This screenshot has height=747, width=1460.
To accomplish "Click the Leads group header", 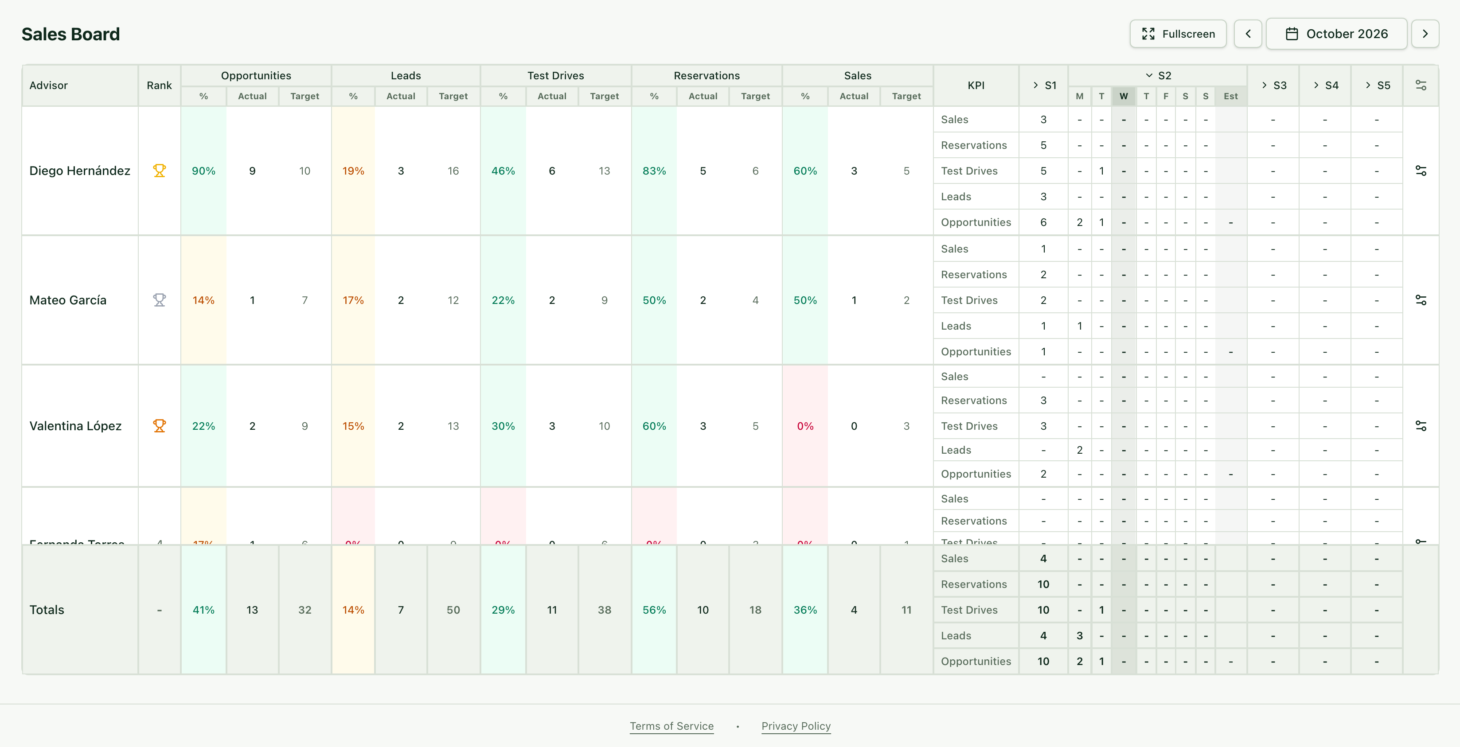I will (x=406, y=76).
